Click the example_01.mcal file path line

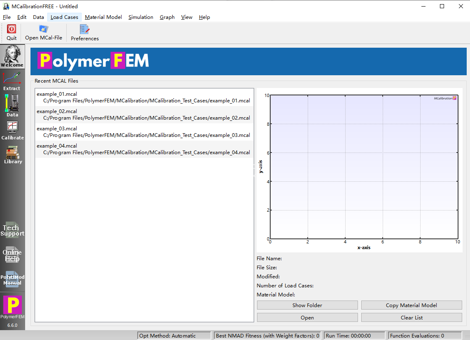click(146, 101)
